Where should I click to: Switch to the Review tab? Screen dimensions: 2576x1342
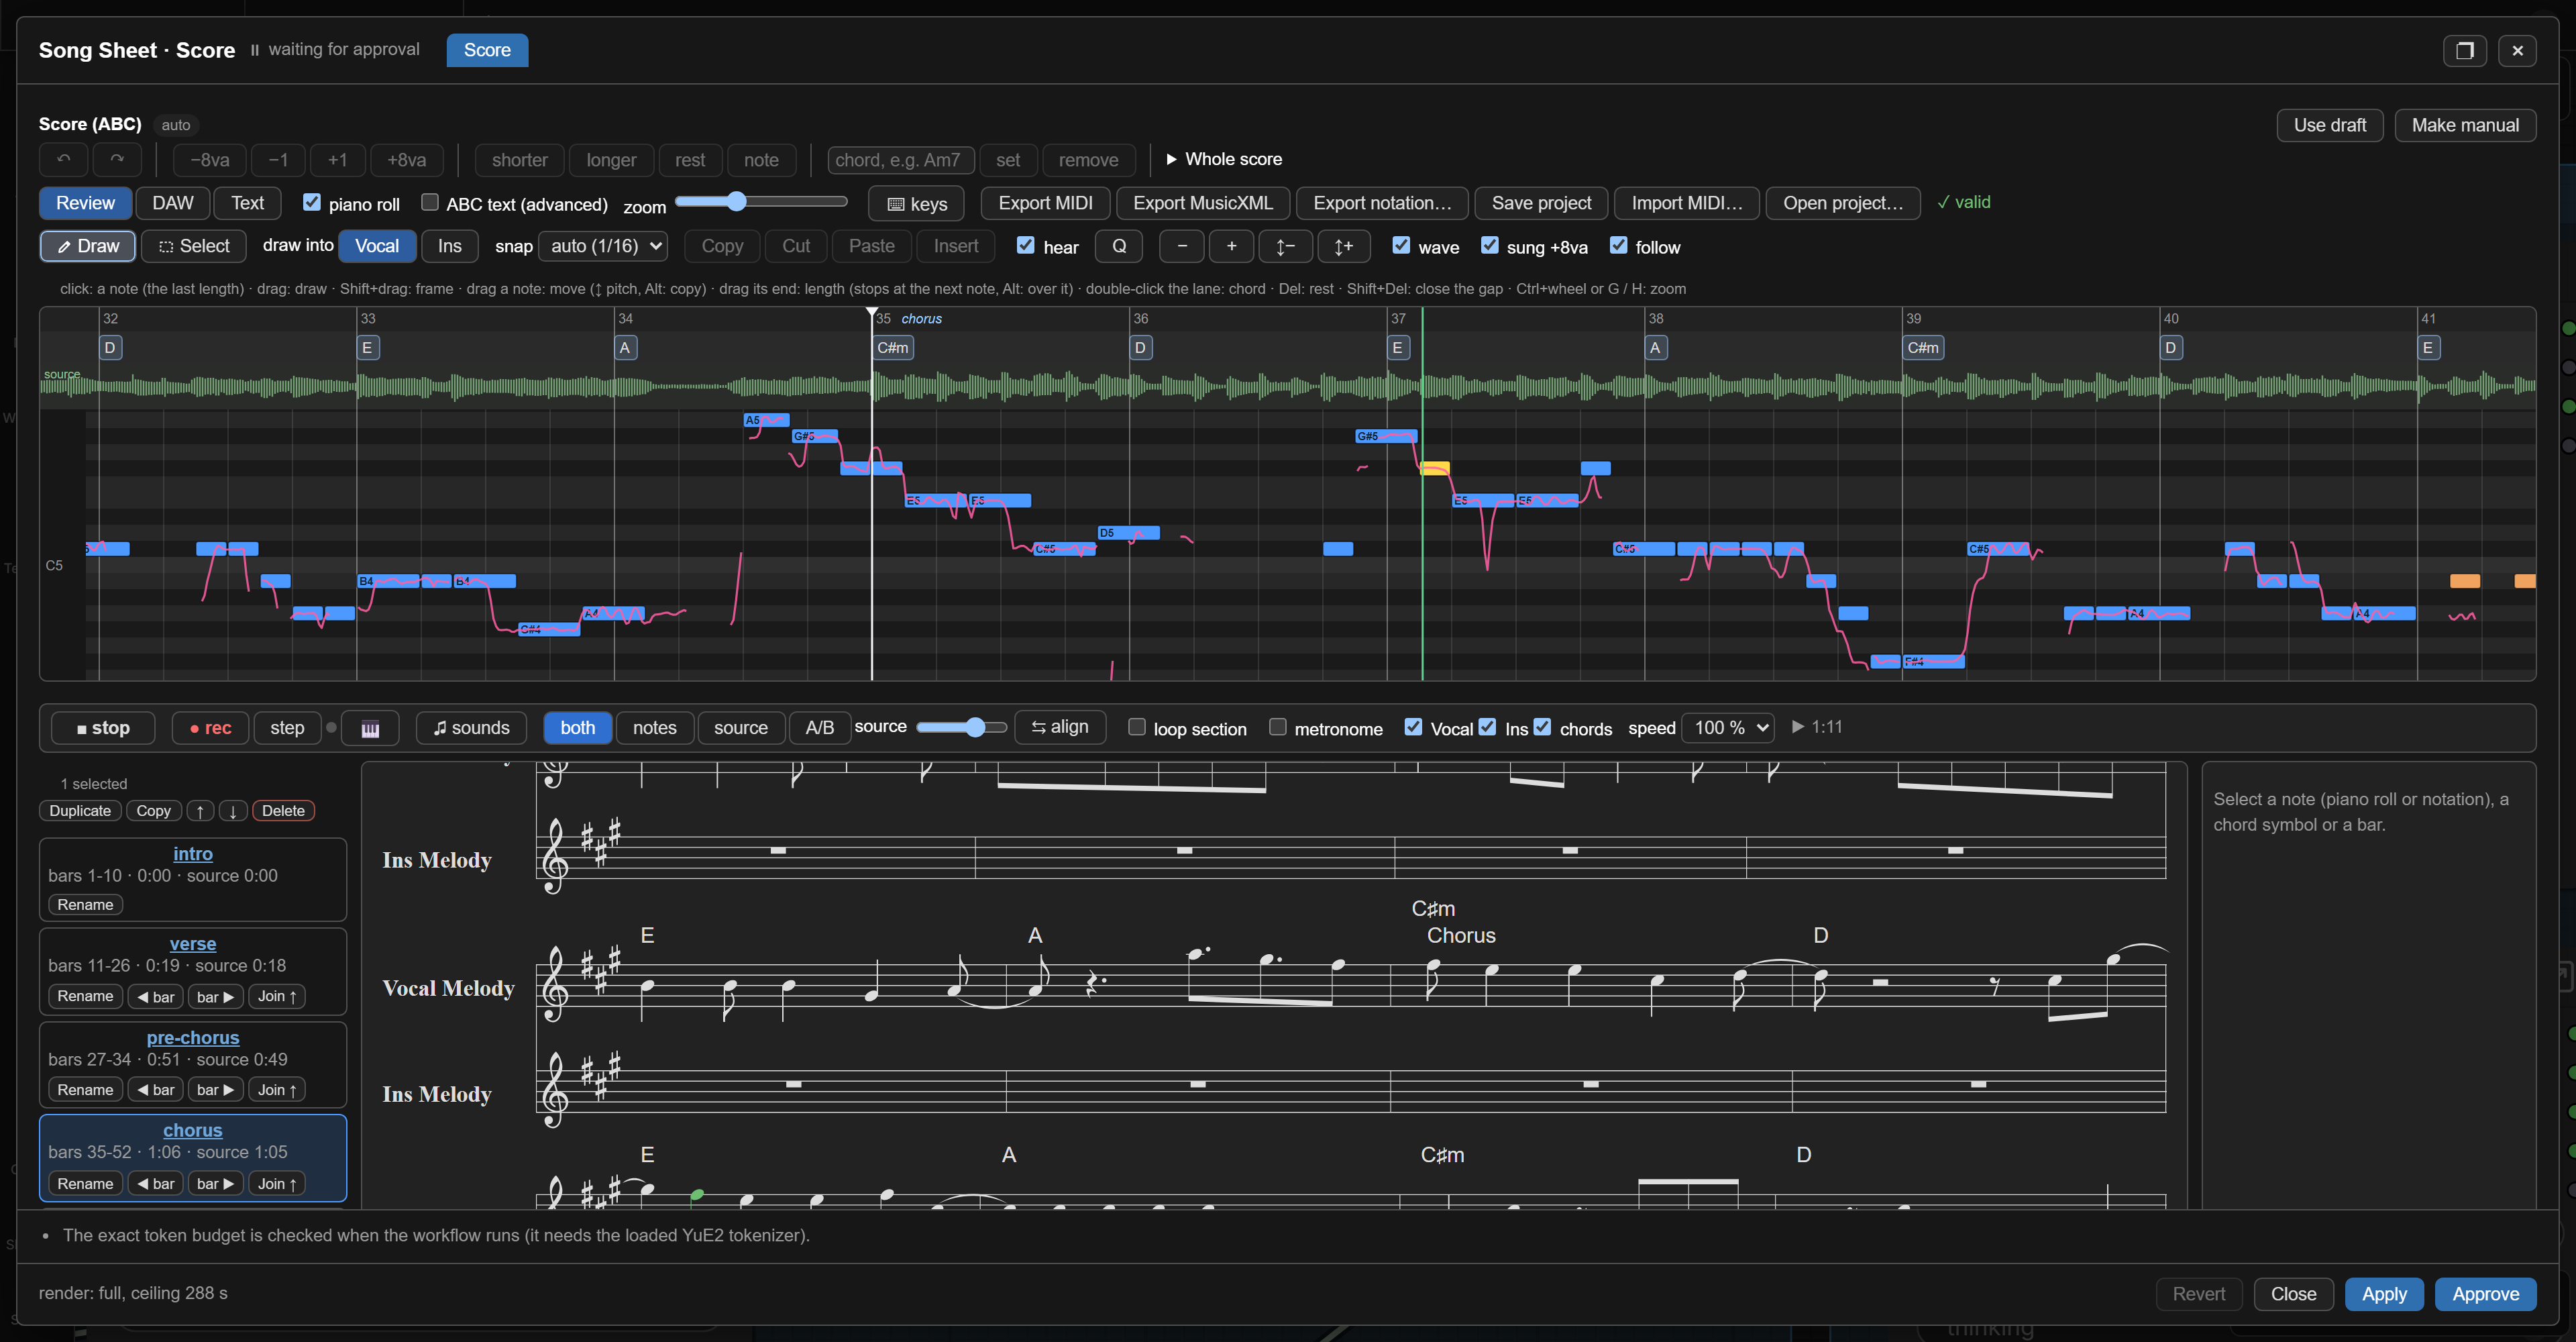click(x=85, y=203)
